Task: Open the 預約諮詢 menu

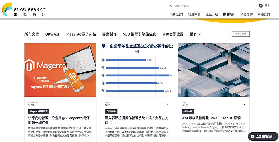Action: (246, 14)
